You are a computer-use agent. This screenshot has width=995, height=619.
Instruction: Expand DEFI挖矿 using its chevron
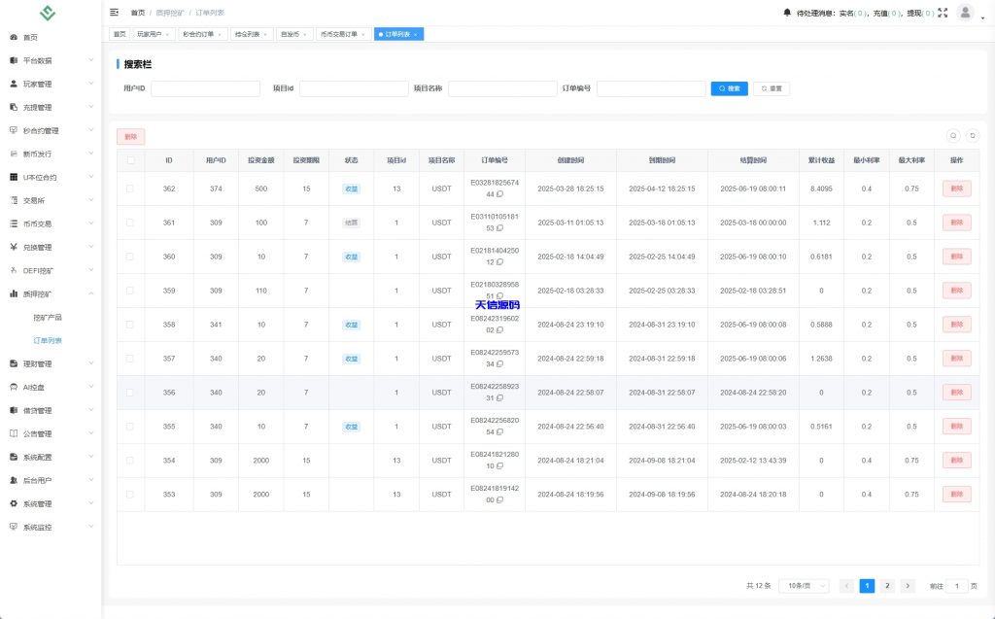tap(90, 270)
